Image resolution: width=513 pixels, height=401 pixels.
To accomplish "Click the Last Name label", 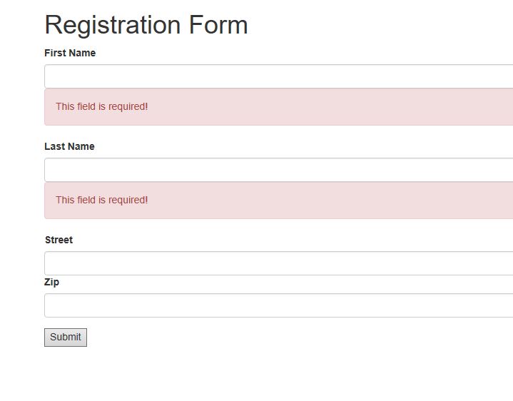I will click(x=69, y=146).
